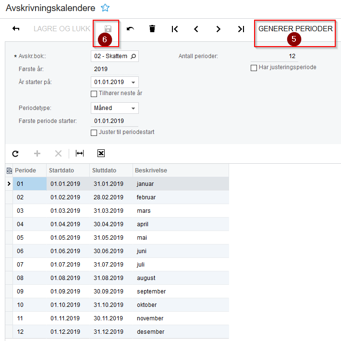This screenshot has height=341, width=341.
Task: Click end date 30.06.2019
Action: (x=111, y=251)
